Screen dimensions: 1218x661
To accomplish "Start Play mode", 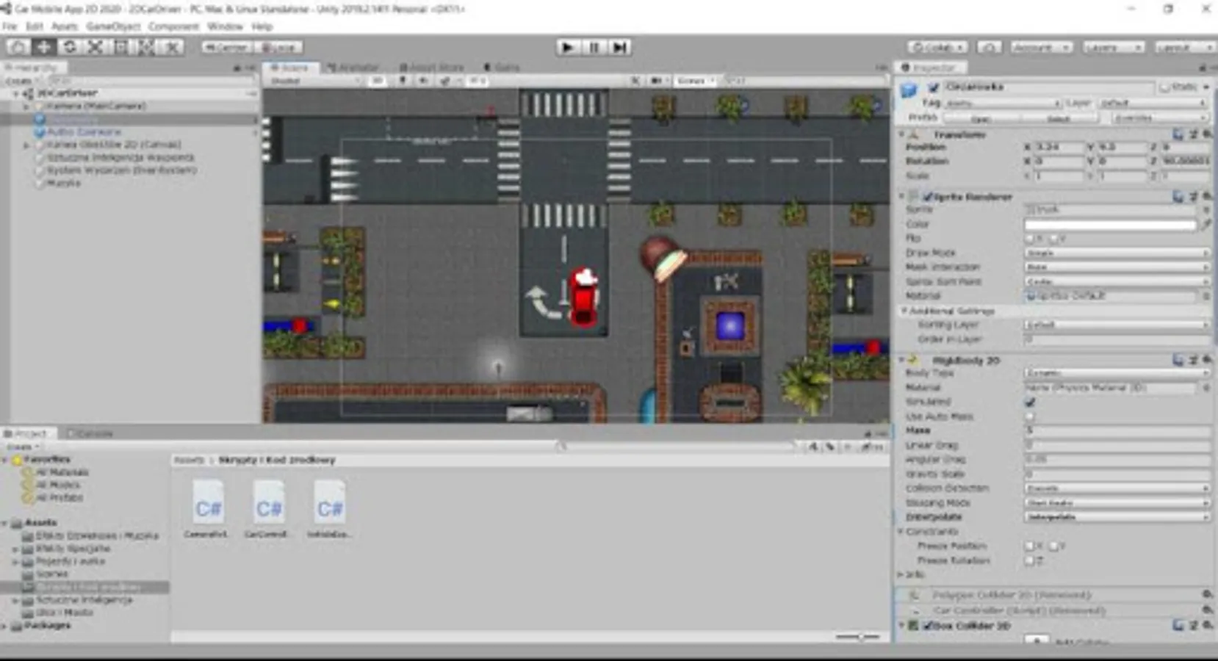I will [567, 47].
